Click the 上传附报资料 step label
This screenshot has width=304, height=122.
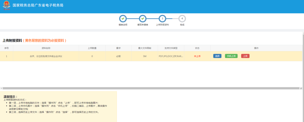point(162,25)
